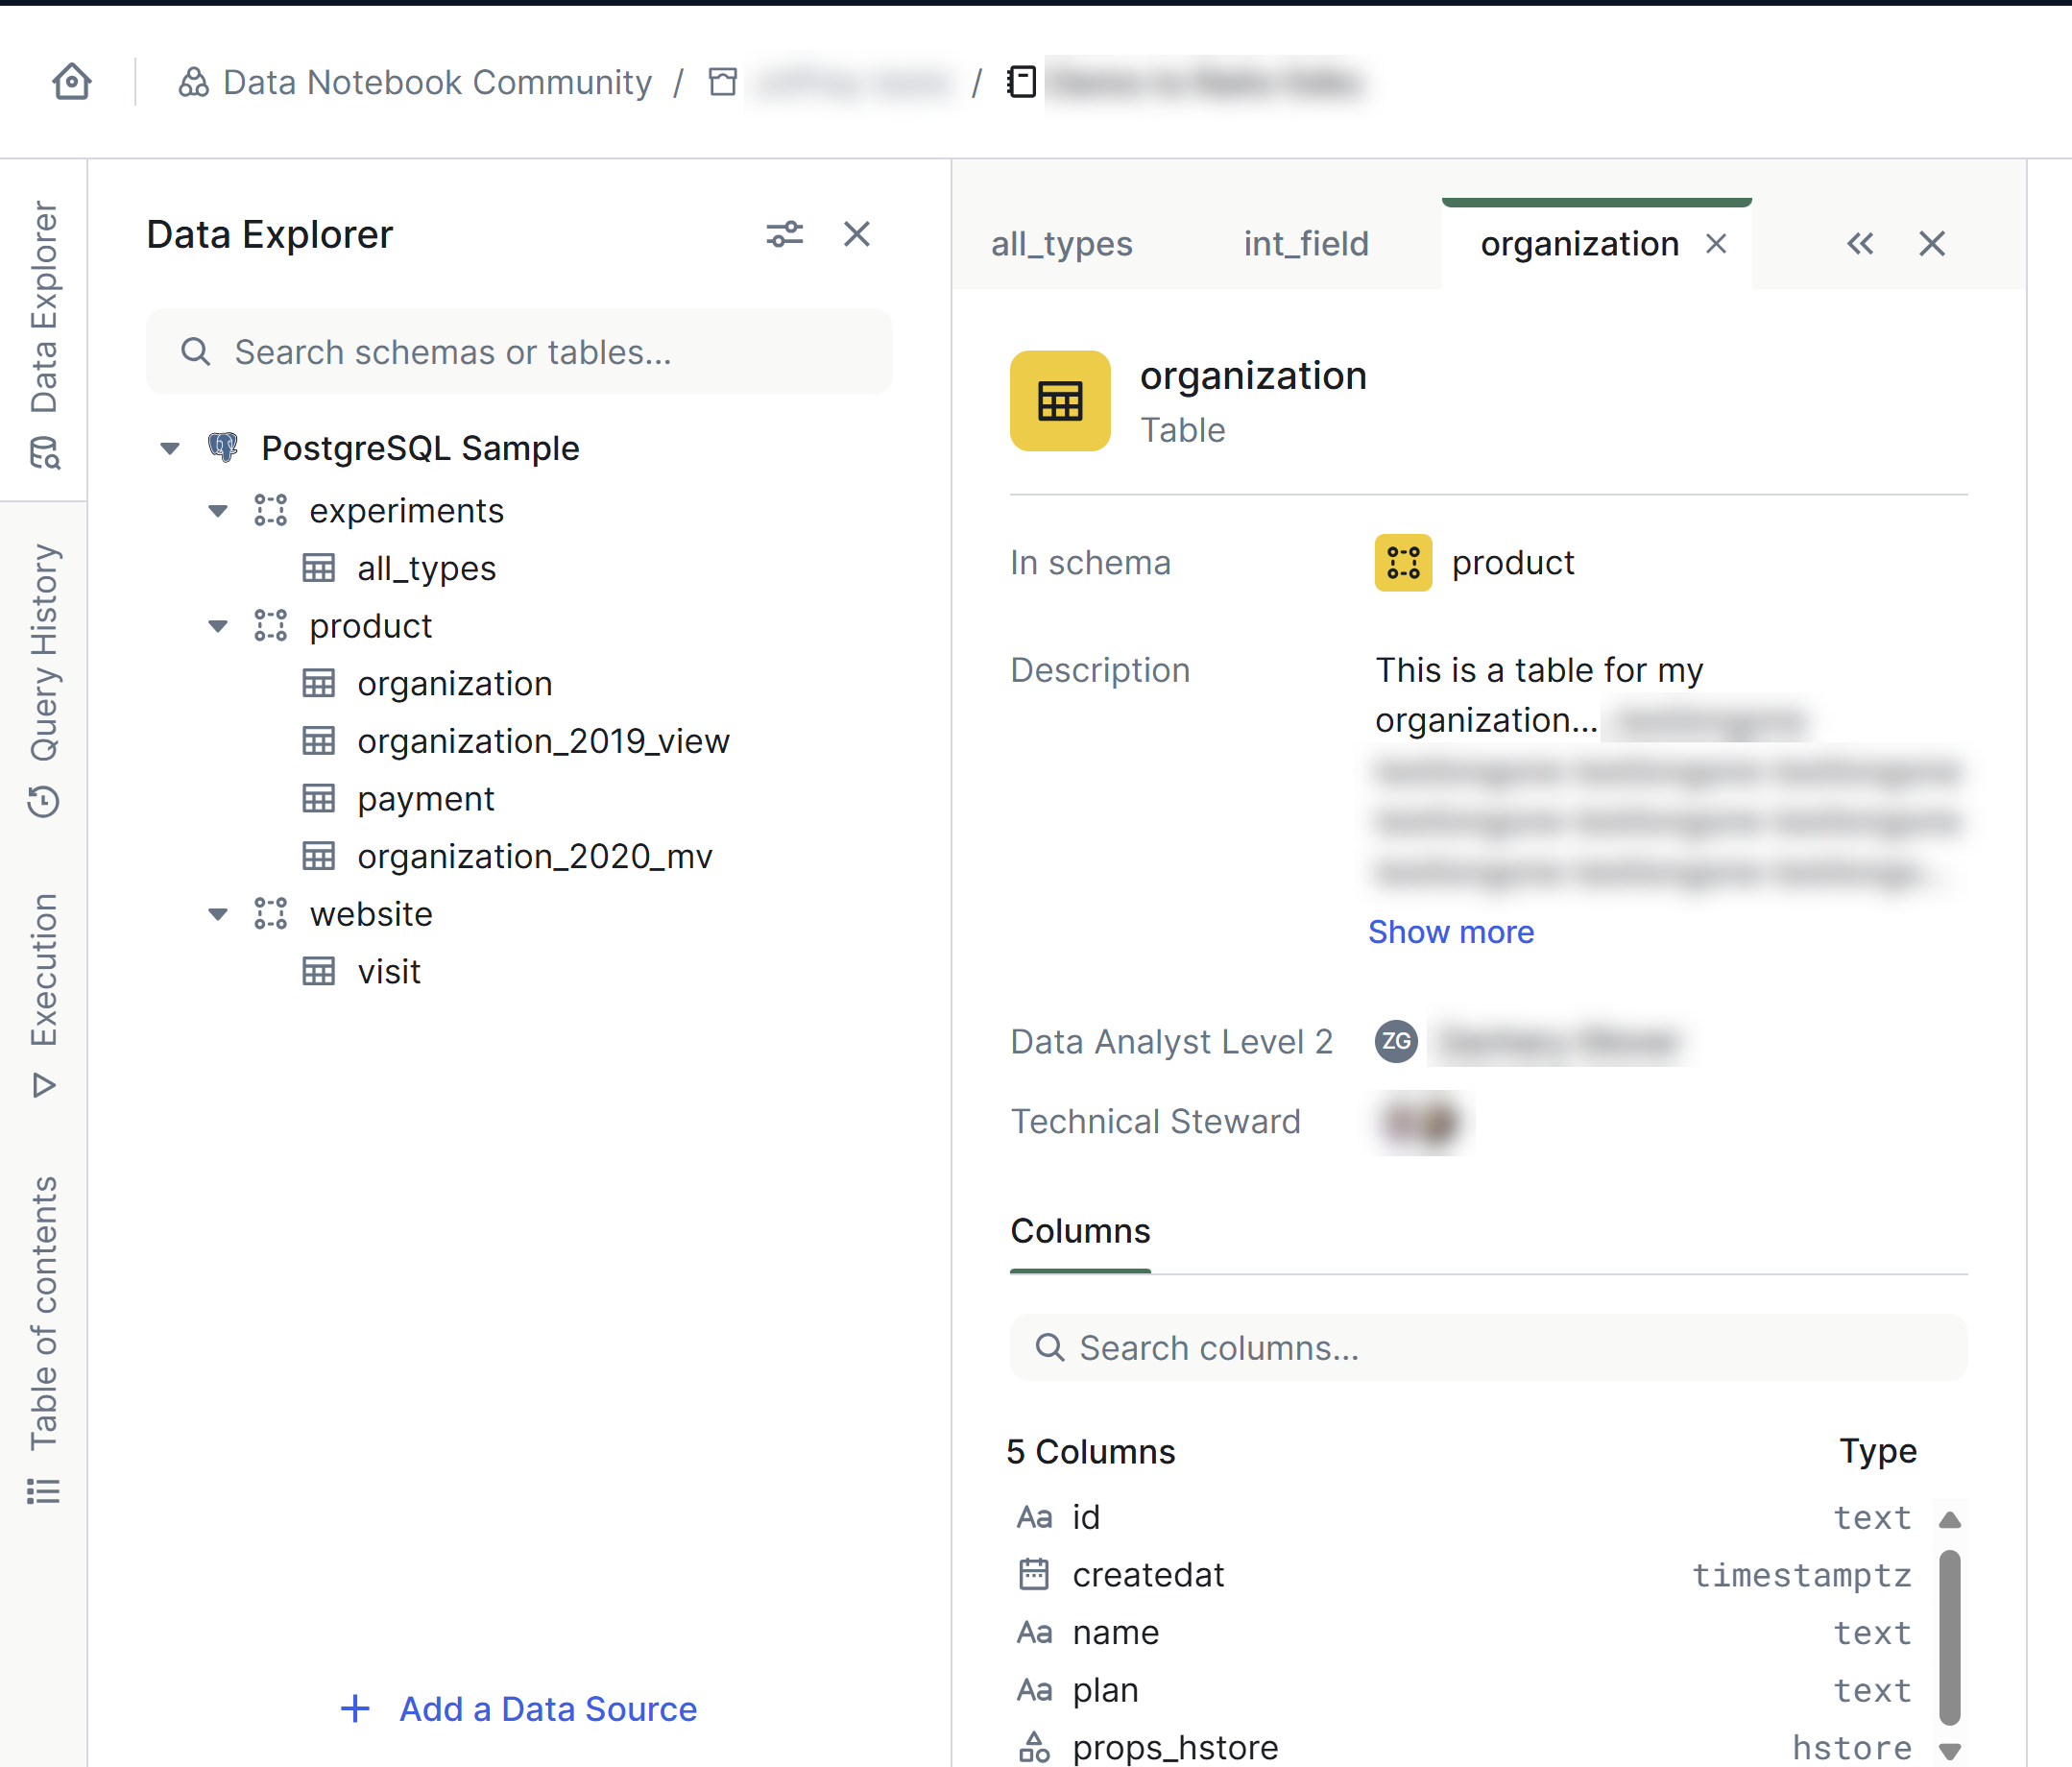Collapse details pane with double chevron
Viewport: 2072px width, 1767px height.
pyautogui.click(x=1860, y=243)
